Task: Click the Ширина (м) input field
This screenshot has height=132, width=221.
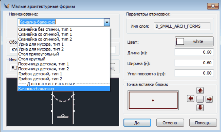Action: [194, 63]
